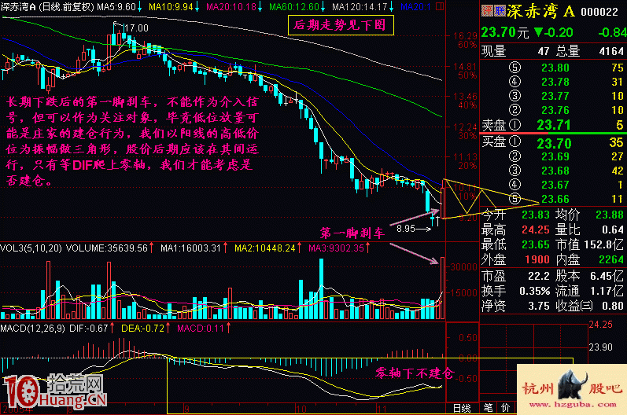Click the 外盘 1900 value

[537, 259]
